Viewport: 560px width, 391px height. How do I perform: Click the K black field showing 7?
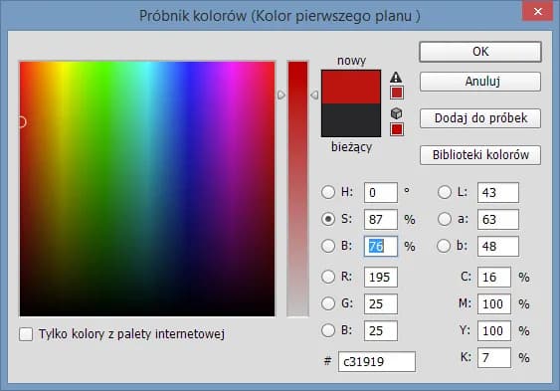(494, 357)
